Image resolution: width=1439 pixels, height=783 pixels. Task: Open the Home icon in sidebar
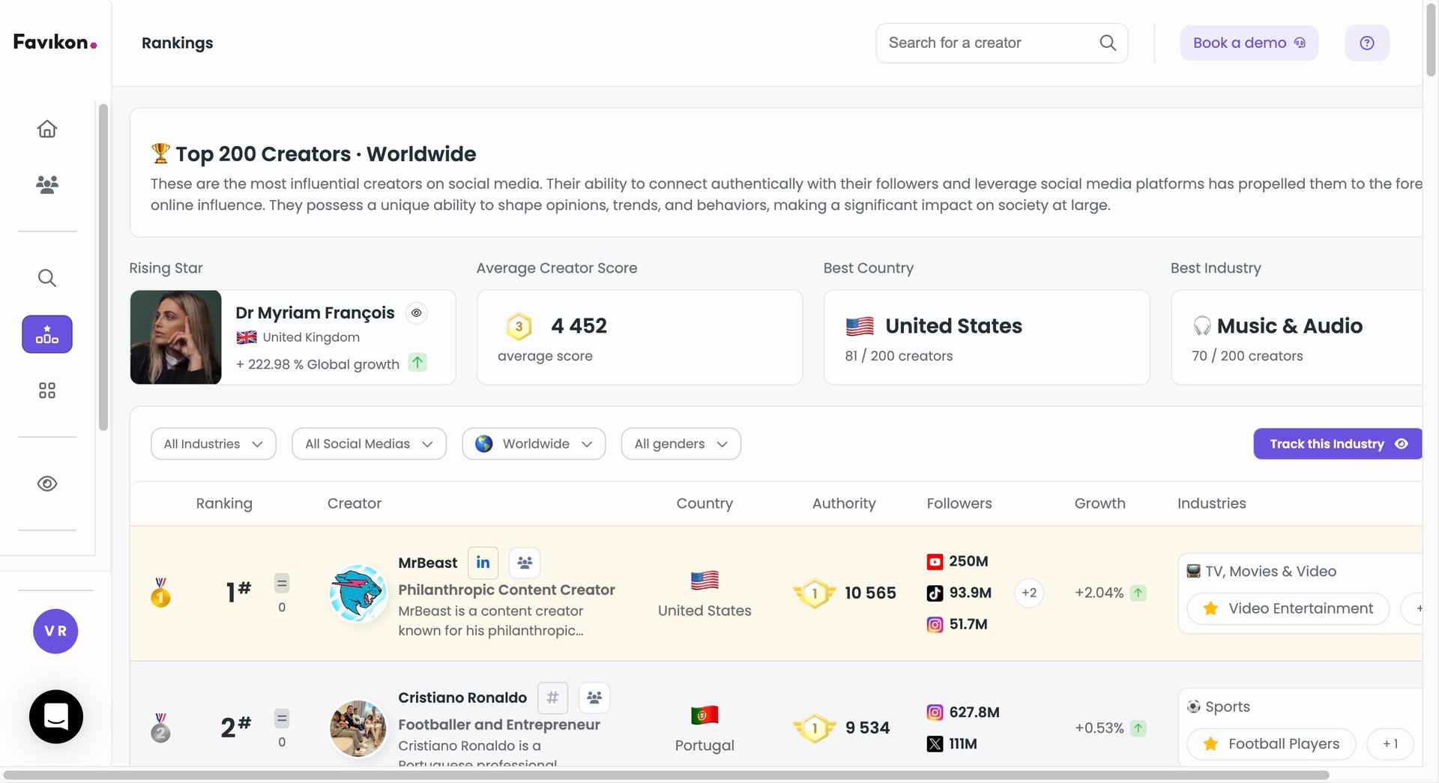coord(47,129)
